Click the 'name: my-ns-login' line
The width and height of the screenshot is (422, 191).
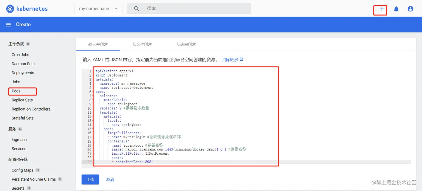coord(144,137)
